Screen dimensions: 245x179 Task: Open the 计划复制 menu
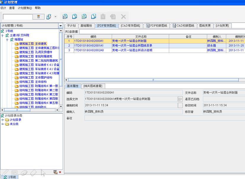click(x=25, y=8)
